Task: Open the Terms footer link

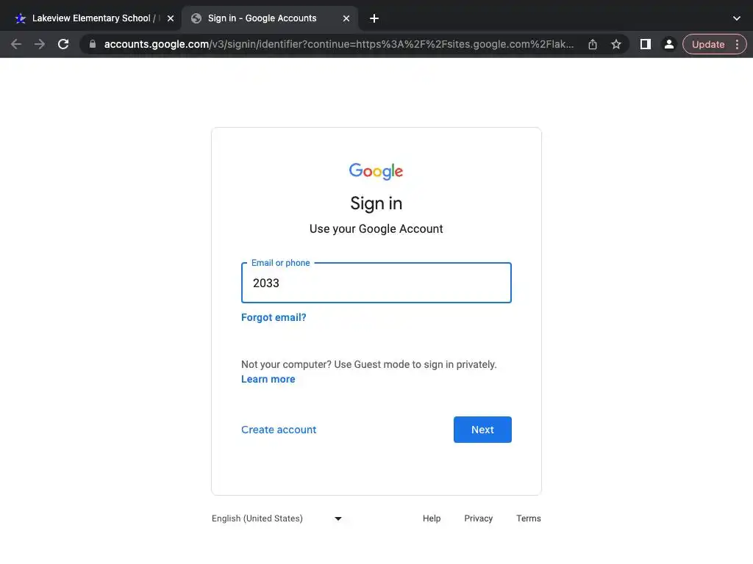Action: tap(528, 518)
